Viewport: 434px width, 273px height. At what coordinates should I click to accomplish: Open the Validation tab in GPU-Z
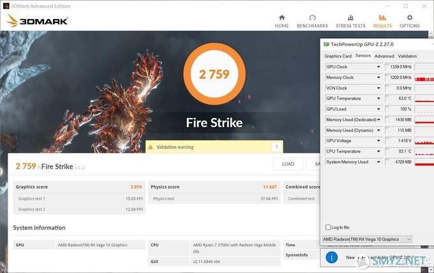pyautogui.click(x=407, y=56)
